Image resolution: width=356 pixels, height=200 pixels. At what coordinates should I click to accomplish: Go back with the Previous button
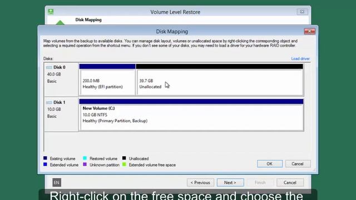[200, 183]
